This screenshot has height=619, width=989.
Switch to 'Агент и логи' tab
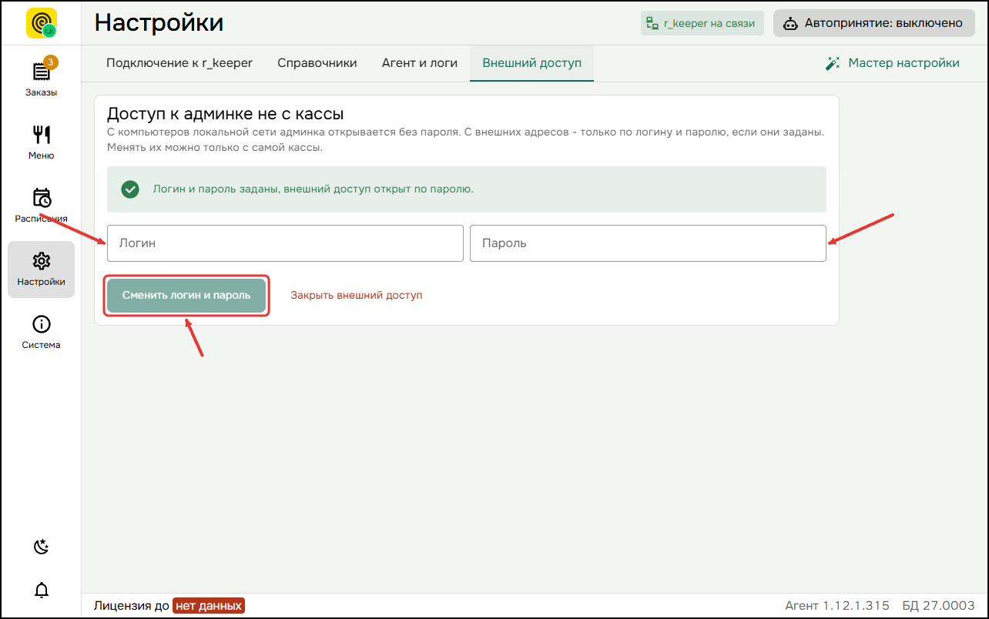[420, 63]
